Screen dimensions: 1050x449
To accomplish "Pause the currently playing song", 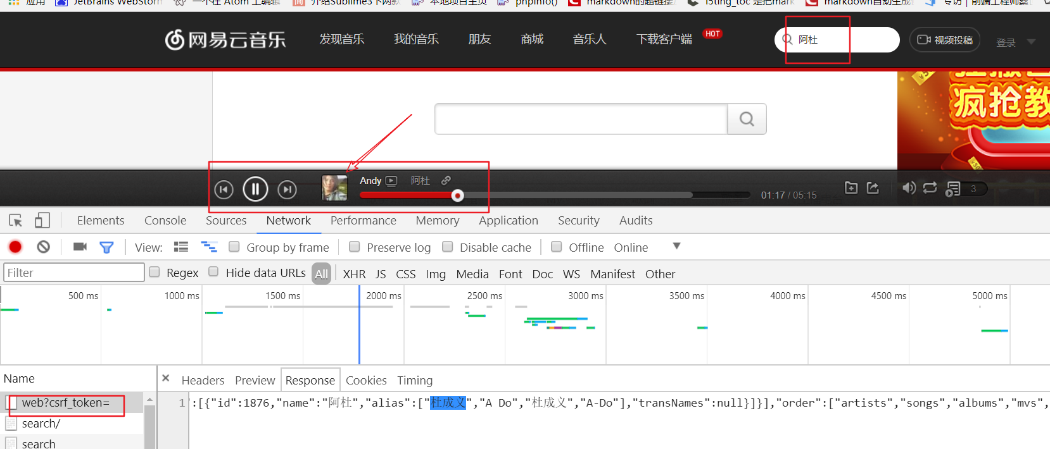I will click(x=255, y=189).
